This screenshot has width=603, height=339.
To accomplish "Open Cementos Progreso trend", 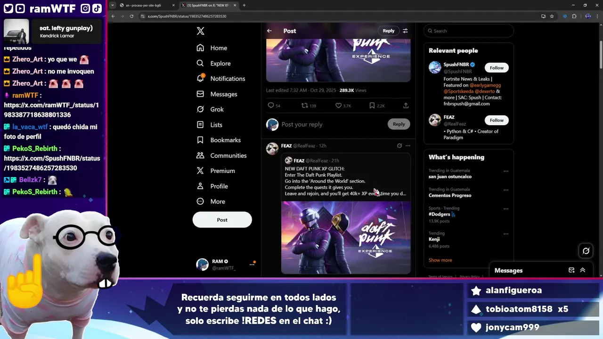I will point(450,195).
